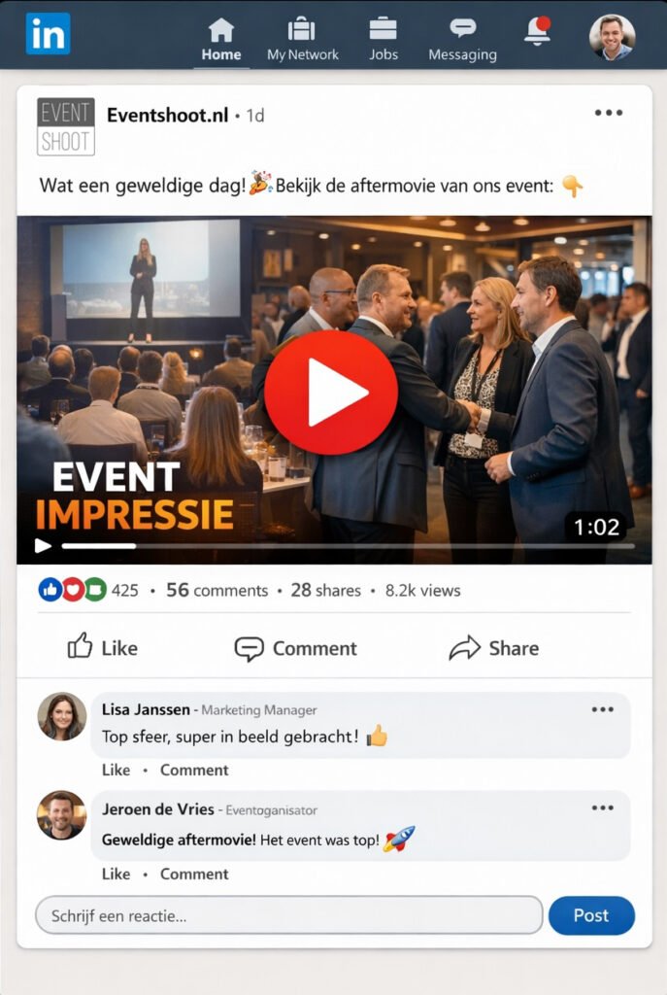Go to the Home tab
Image resolution: width=667 pixels, height=995 pixels.
tap(221, 40)
